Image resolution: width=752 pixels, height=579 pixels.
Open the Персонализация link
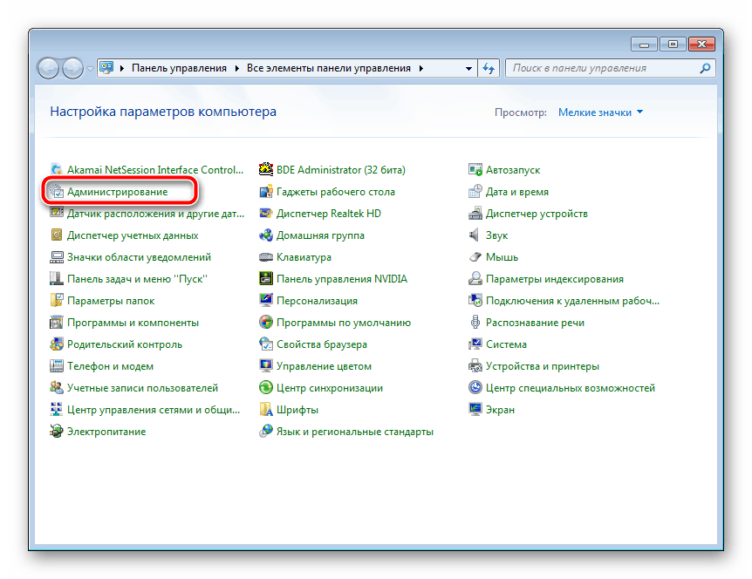(x=317, y=301)
